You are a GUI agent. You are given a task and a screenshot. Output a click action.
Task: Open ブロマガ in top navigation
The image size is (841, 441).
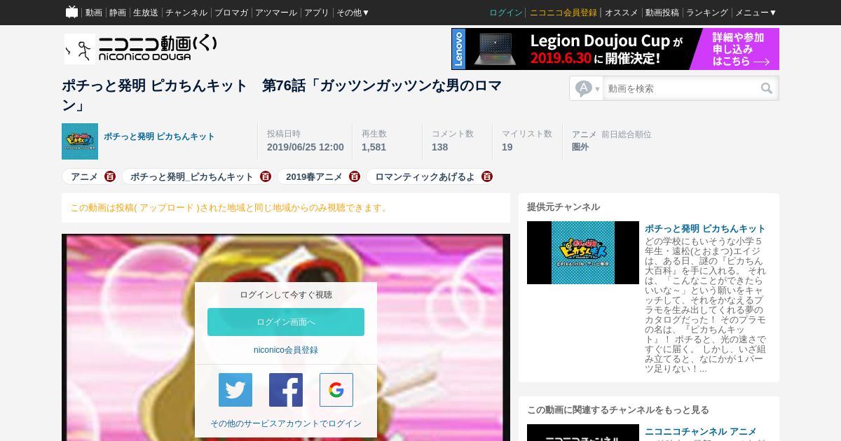click(x=231, y=13)
